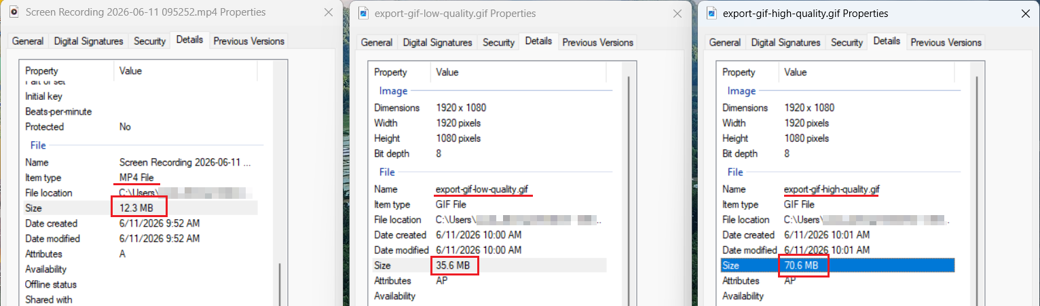Select Details tab in Screen Recording properties

point(189,39)
